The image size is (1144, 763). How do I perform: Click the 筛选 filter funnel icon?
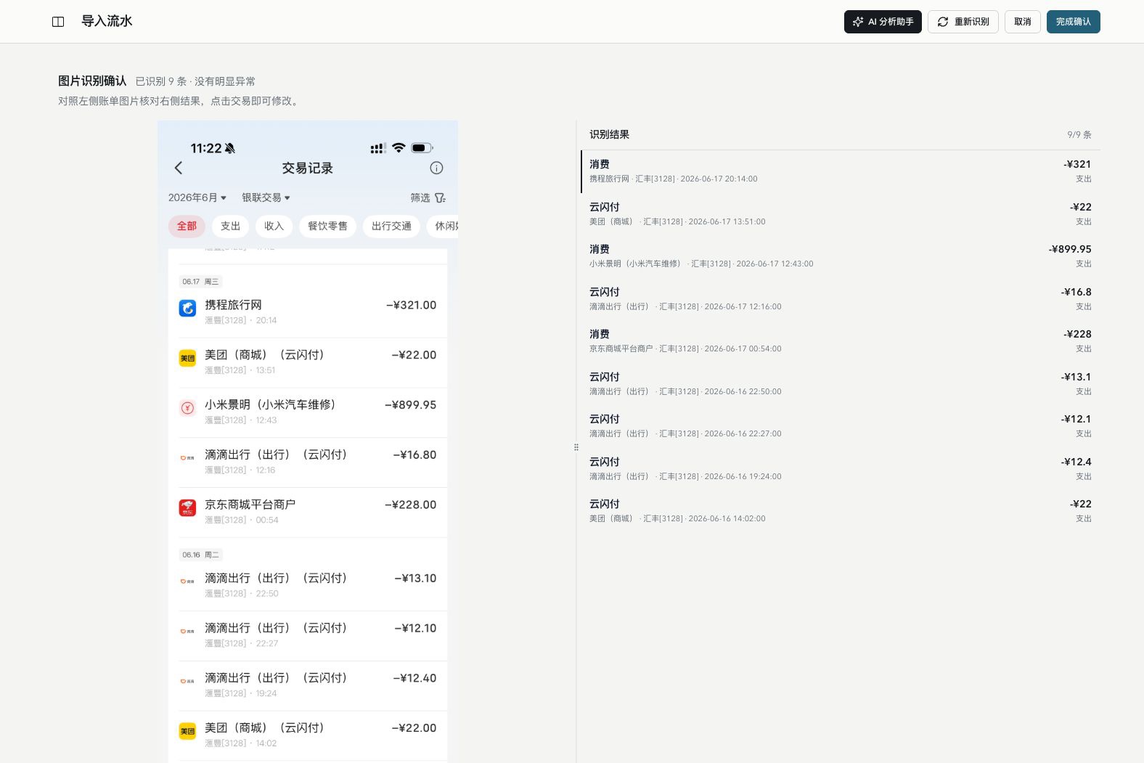click(440, 197)
